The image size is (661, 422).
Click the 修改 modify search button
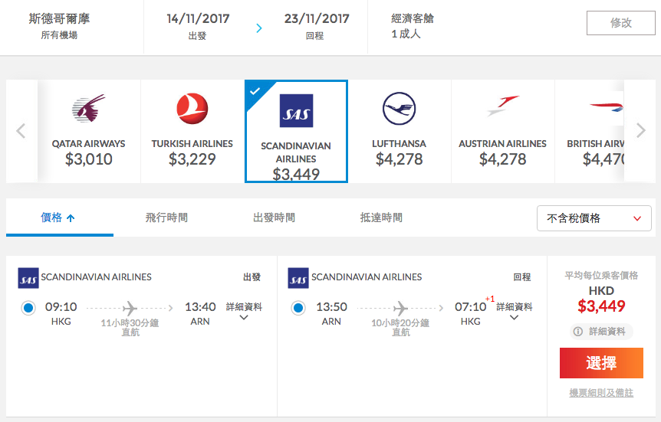(620, 23)
